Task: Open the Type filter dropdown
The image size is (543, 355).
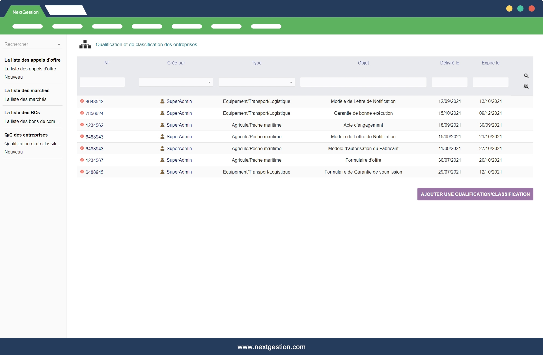Action: (257, 82)
